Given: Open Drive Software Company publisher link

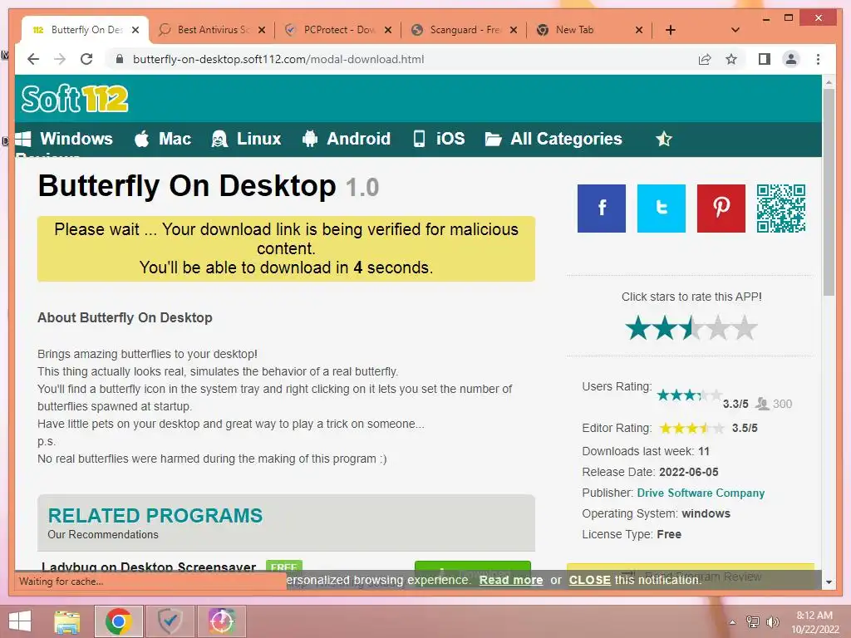Looking at the screenshot, I should click(701, 493).
